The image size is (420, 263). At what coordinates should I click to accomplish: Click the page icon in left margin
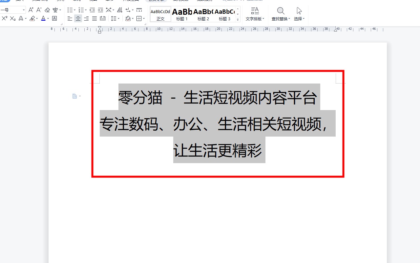[75, 96]
